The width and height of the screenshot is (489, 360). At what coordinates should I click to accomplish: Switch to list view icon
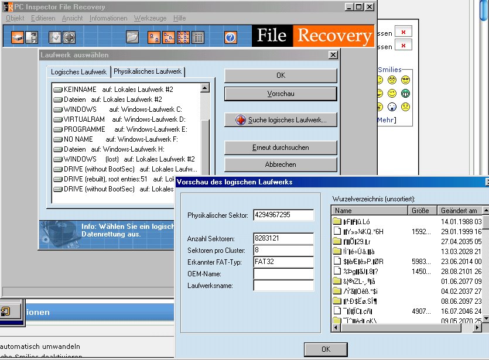183,37
